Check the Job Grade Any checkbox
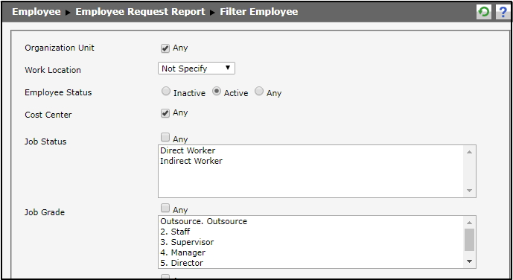This screenshot has height=280, width=513. pos(165,208)
